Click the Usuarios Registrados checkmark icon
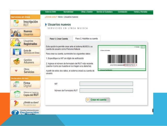The height and width of the screenshot is (126, 167). 16,43
